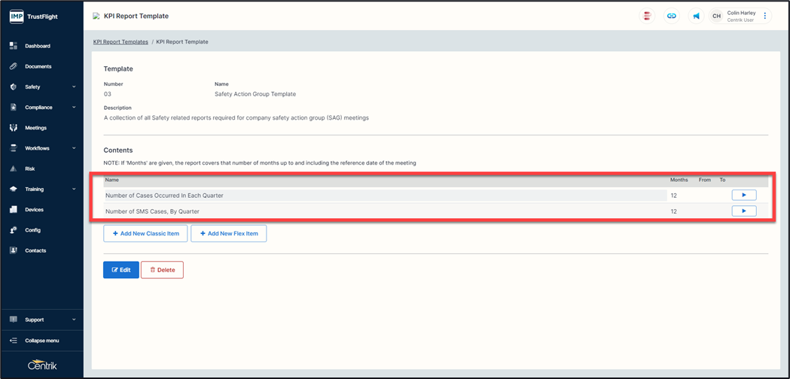Expand the Training submenu arrow
This screenshot has height=379, width=790.
74,189
